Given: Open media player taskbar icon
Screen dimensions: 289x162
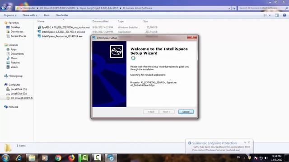Looking at the screenshot, I should click(45, 158).
